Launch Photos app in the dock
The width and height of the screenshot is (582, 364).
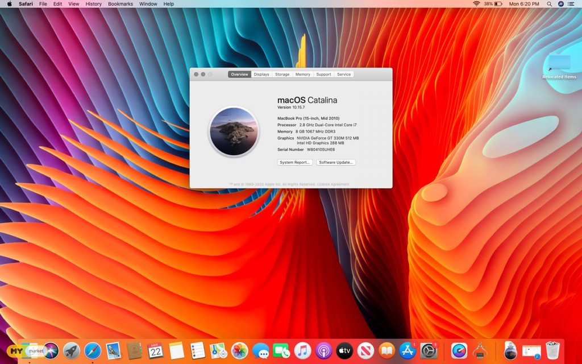240,350
